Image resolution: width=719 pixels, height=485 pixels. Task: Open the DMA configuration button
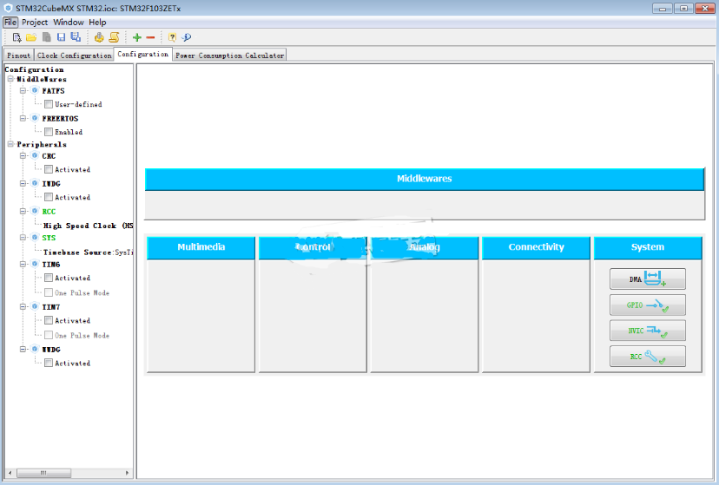pyautogui.click(x=648, y=279)
